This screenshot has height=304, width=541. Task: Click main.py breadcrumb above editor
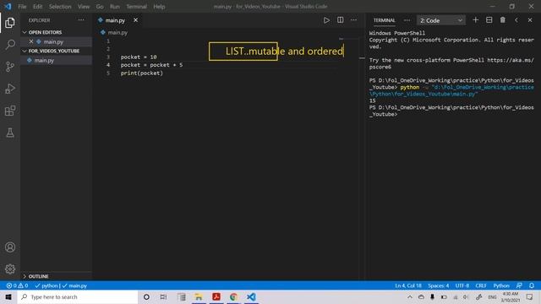click(117, 32)
